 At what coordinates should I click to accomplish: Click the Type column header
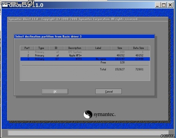click(41, 48)
